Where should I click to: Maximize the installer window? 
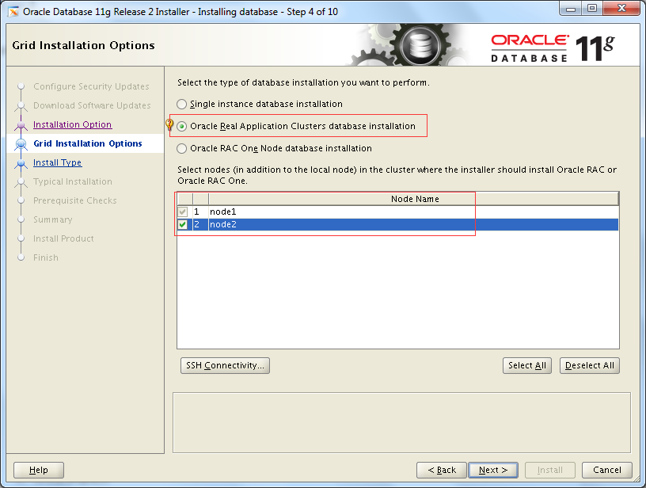pyautogui.click(x=592, y=9)
